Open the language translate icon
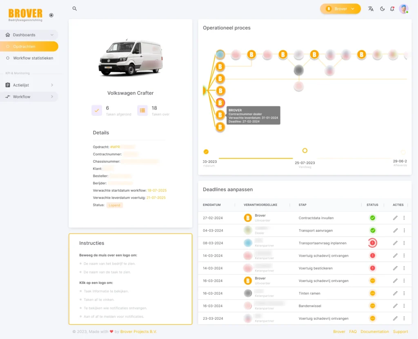Viewport: 418px width, 339px height. pyautogui.click(x=371, y=9)
